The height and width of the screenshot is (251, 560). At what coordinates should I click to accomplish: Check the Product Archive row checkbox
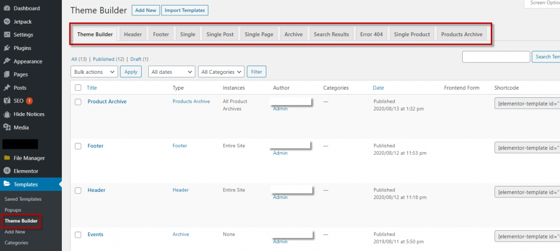point(78,102)
